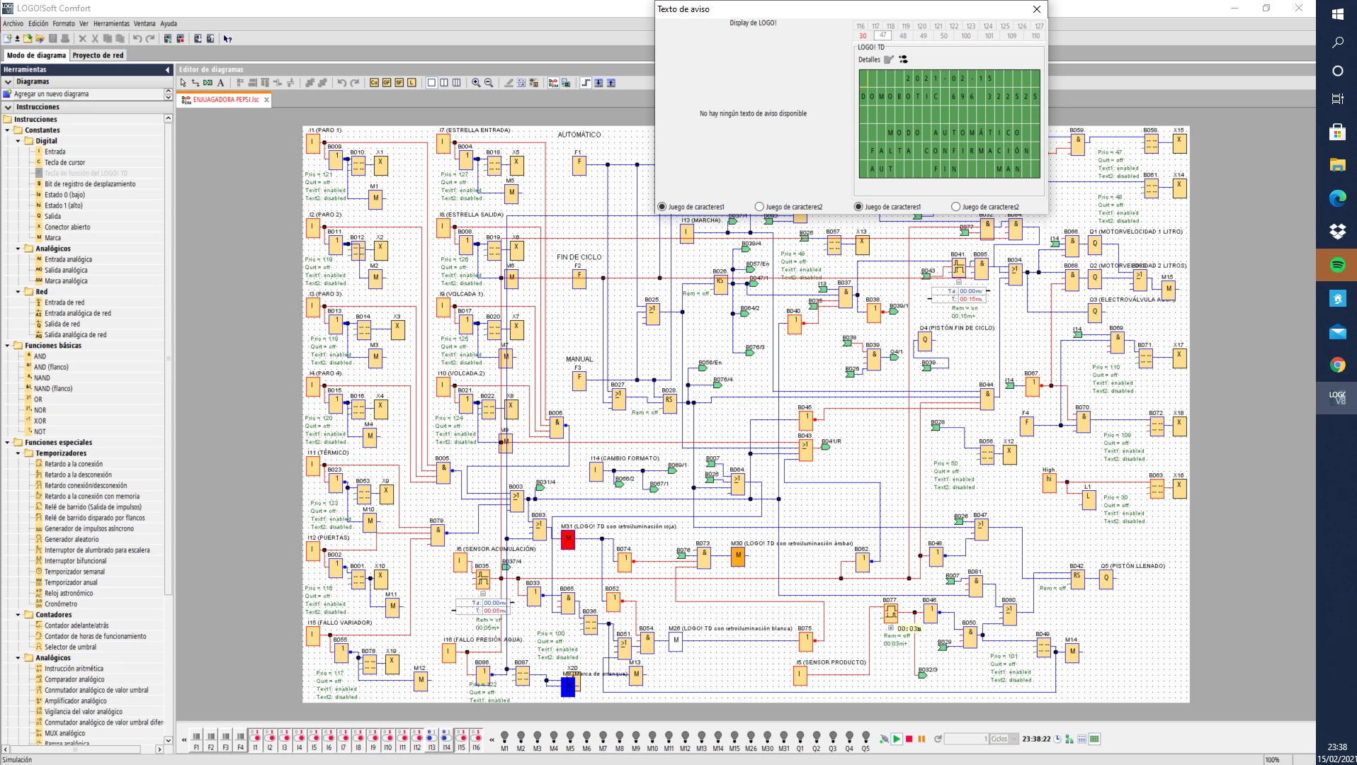The height and width of the screenshot is (765, 1357).
Task: Select Juego de caracteres2 for LOGO! display
Action: [759, 207]
